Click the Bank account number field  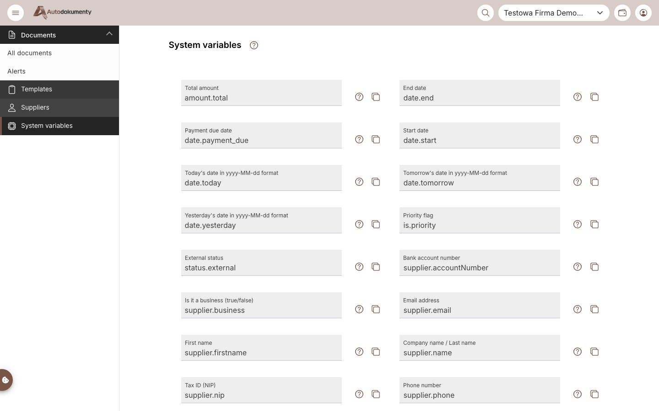pyautogui.click(x=480, y=263)
